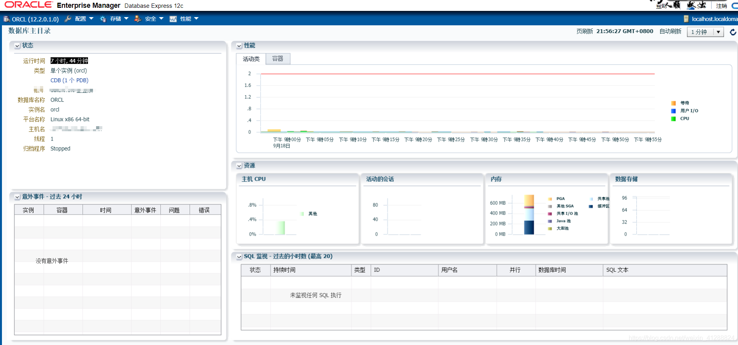Click the CPU green legend swatch
The height and width of the screenshot is (345, 738).
click(673, 119)
